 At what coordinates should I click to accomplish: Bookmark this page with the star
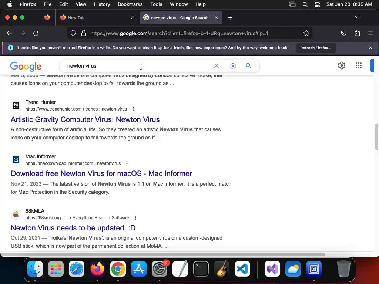tap(306, 33)
